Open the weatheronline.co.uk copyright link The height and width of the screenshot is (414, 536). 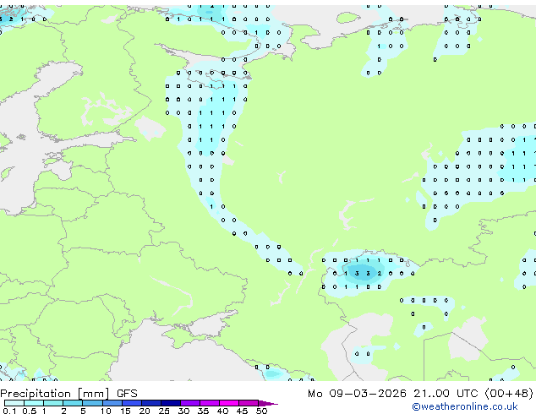tap(465, 406)
